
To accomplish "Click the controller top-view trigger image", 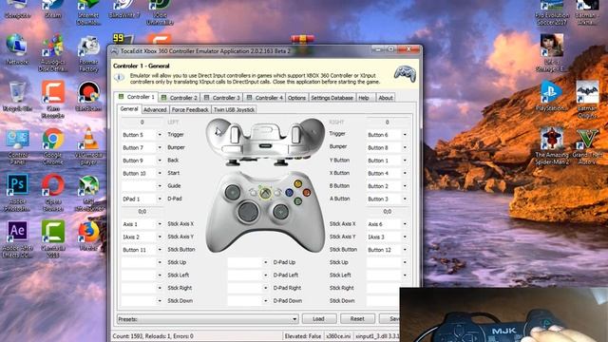I will coord(265,142).
